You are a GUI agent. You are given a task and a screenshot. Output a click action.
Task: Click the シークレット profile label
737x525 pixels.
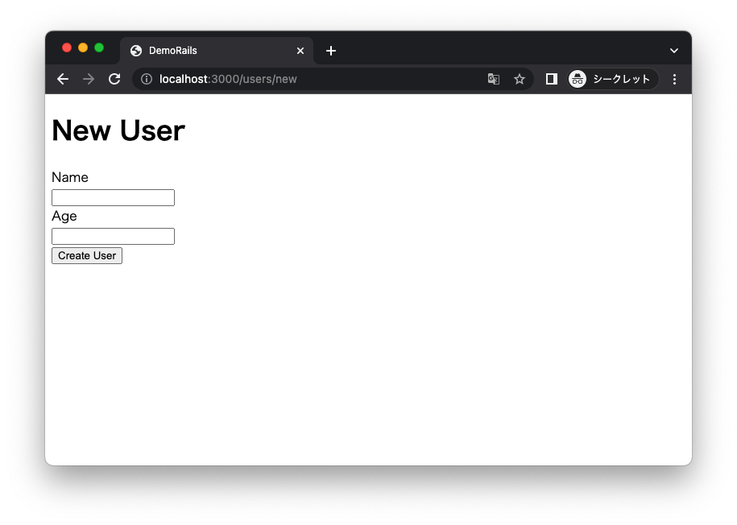(x=620, y=79)
